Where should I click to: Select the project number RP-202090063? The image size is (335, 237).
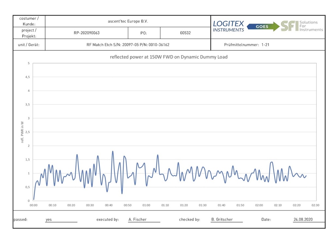click(x=86, y=33)
